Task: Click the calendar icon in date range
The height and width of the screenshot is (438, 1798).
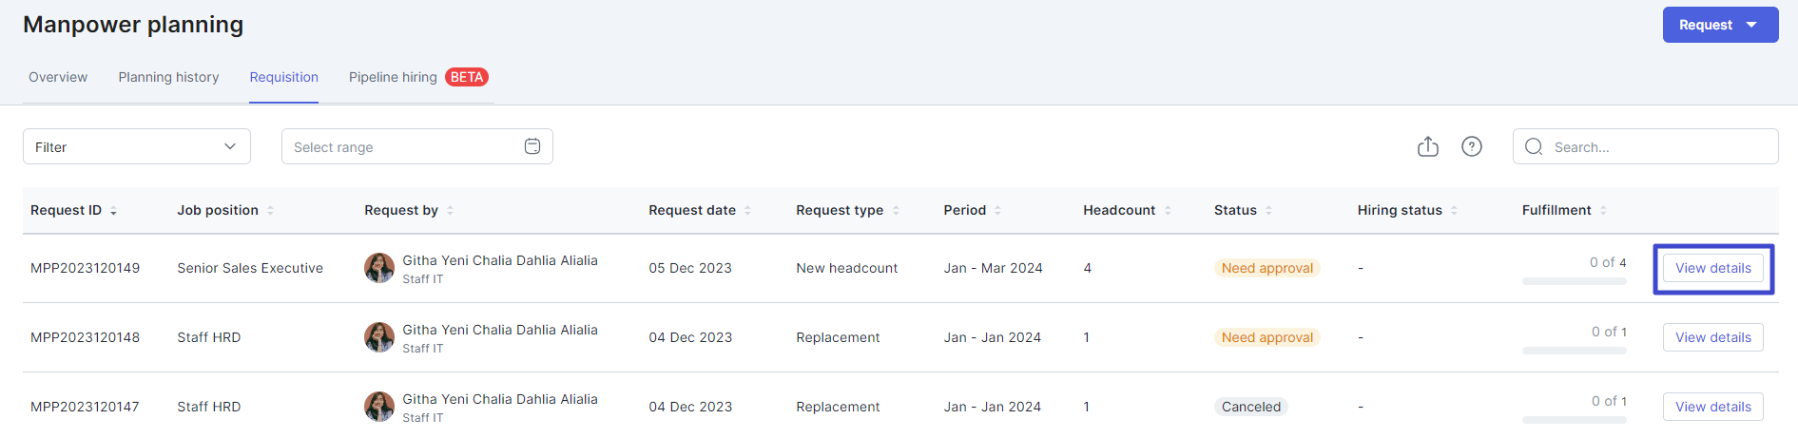Action: pyautogui.click(x=532, y=146)
